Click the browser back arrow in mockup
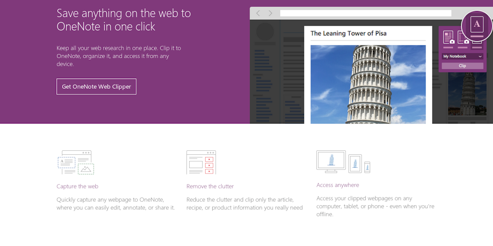This screenshot has width=493, height=246. point(258,13)
